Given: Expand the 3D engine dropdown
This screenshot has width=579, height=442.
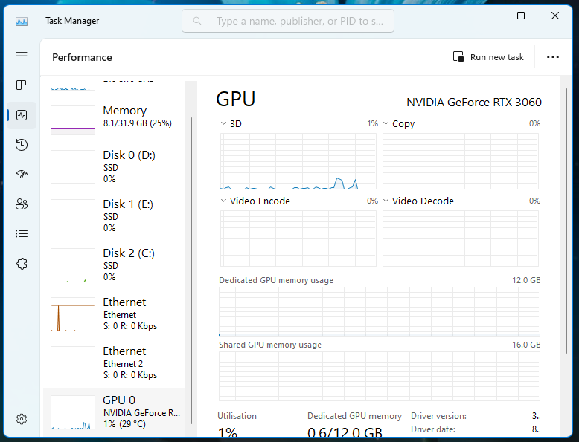Looking at the screenshot, I should coord(223,123).
